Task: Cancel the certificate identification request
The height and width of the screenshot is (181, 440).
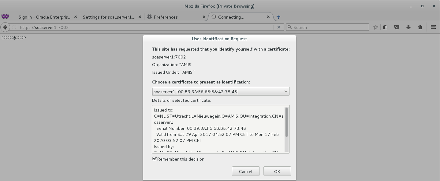Action: [x=246, y=171]
